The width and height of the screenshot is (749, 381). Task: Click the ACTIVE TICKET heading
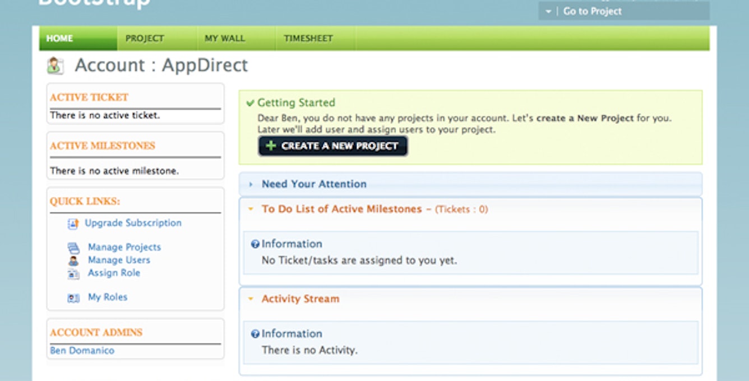[89, 97]
